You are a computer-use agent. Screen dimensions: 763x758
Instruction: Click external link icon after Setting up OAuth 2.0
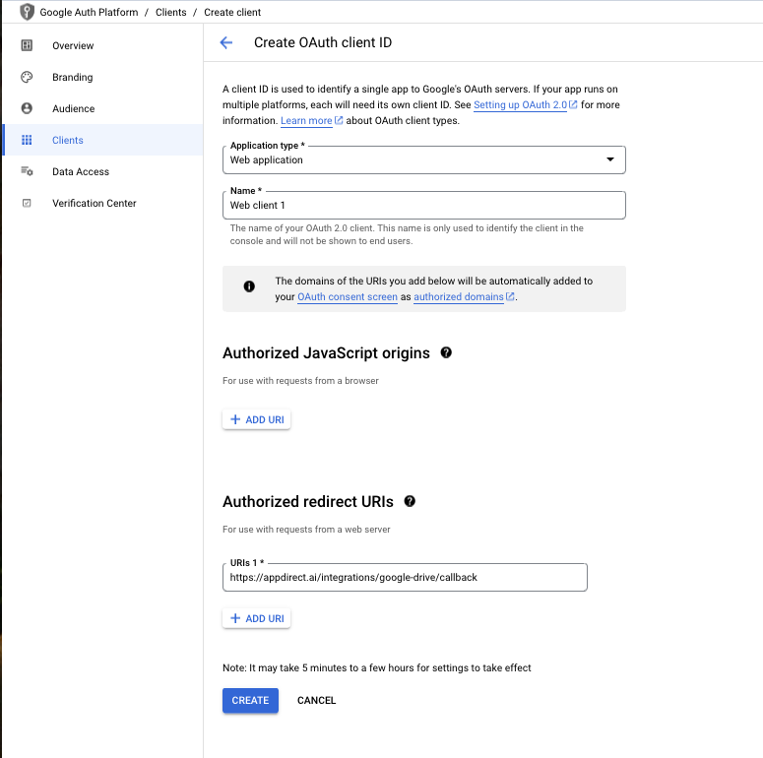(x=573, y=104)
